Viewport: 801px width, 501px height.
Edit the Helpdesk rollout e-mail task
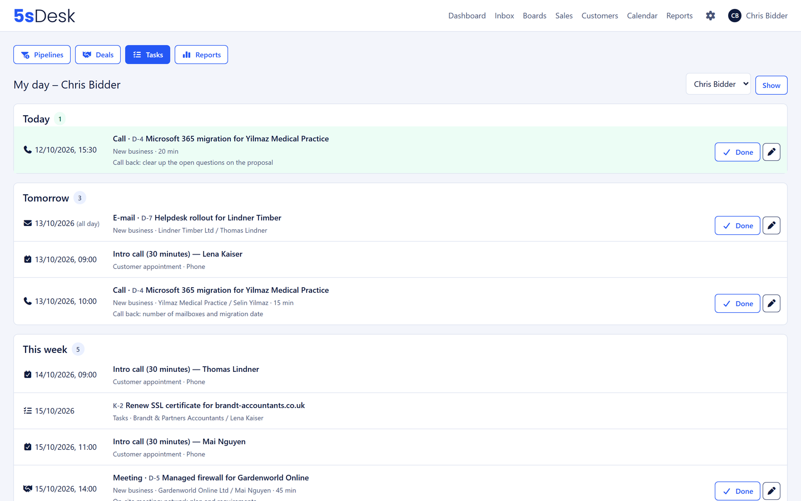pos(771,225)
